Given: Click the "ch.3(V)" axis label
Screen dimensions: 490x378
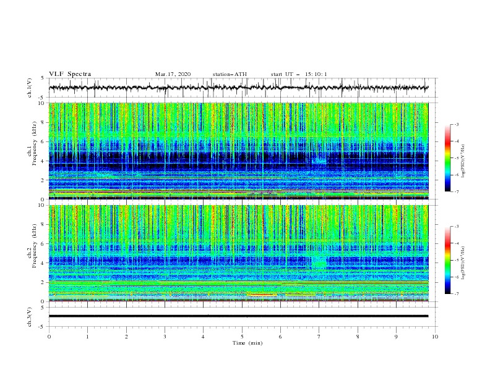Looking at the screenshot, I should tap(30, 317).
